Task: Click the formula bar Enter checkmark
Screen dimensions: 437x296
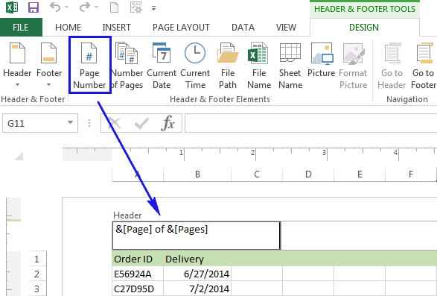Action: coord(141,123)
